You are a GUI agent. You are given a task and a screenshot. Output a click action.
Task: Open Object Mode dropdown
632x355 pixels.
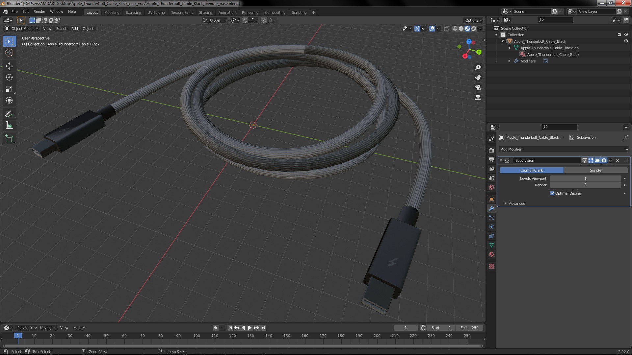coord(21,29)
